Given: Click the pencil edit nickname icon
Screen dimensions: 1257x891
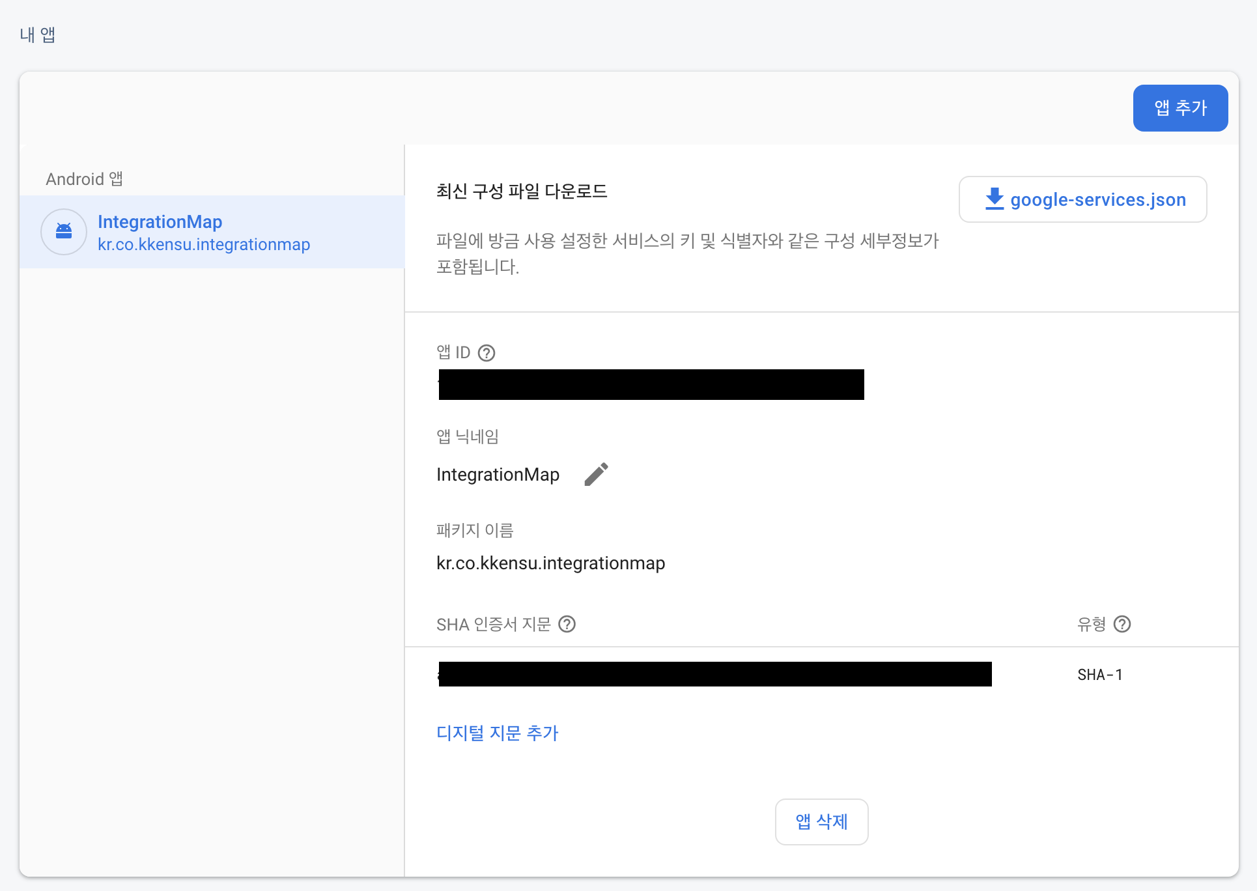Looking at the screenshot, I should 596,474.
